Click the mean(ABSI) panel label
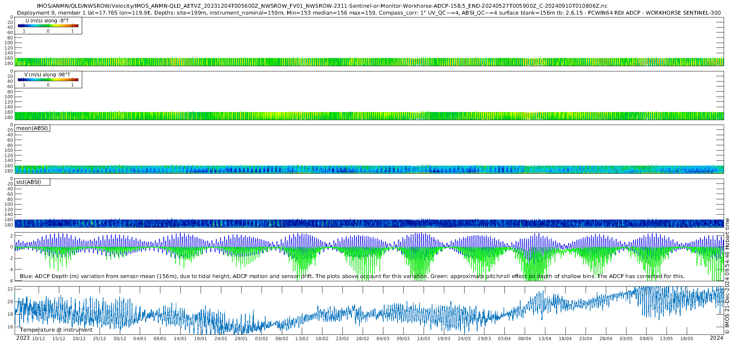The image size is (731, 345). pos(32,128)
